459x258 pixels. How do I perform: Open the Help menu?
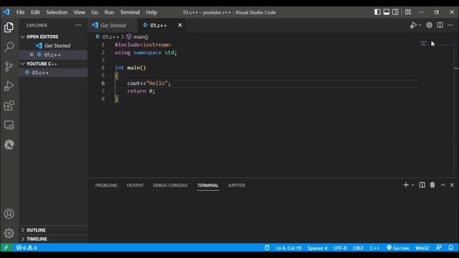pyautogui.click(x=151, y=12)
